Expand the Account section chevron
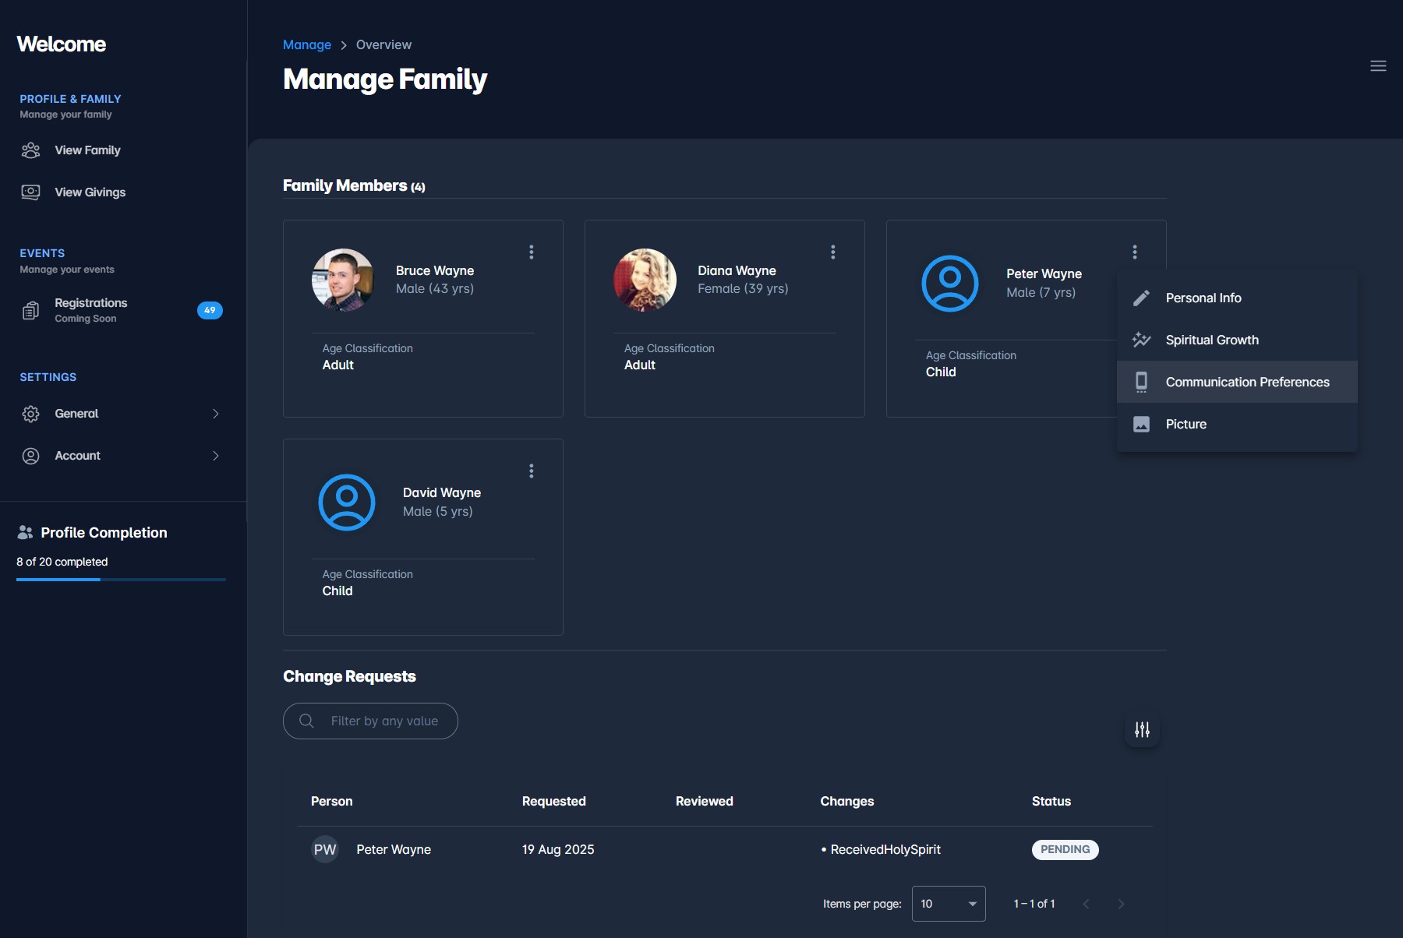The width and height of the screenshot is (1403, 938). (216, 456)
